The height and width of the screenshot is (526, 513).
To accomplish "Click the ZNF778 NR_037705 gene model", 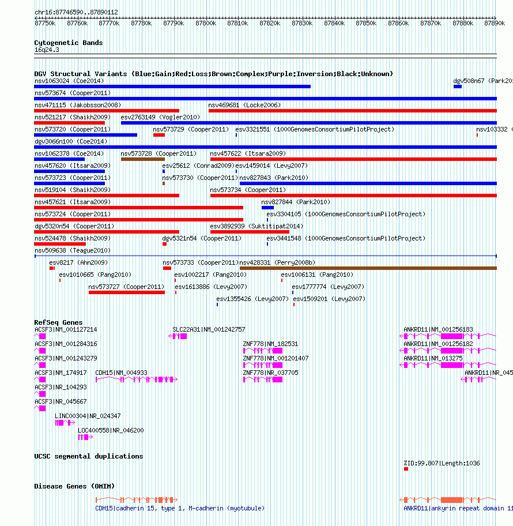I will [263, 380].
